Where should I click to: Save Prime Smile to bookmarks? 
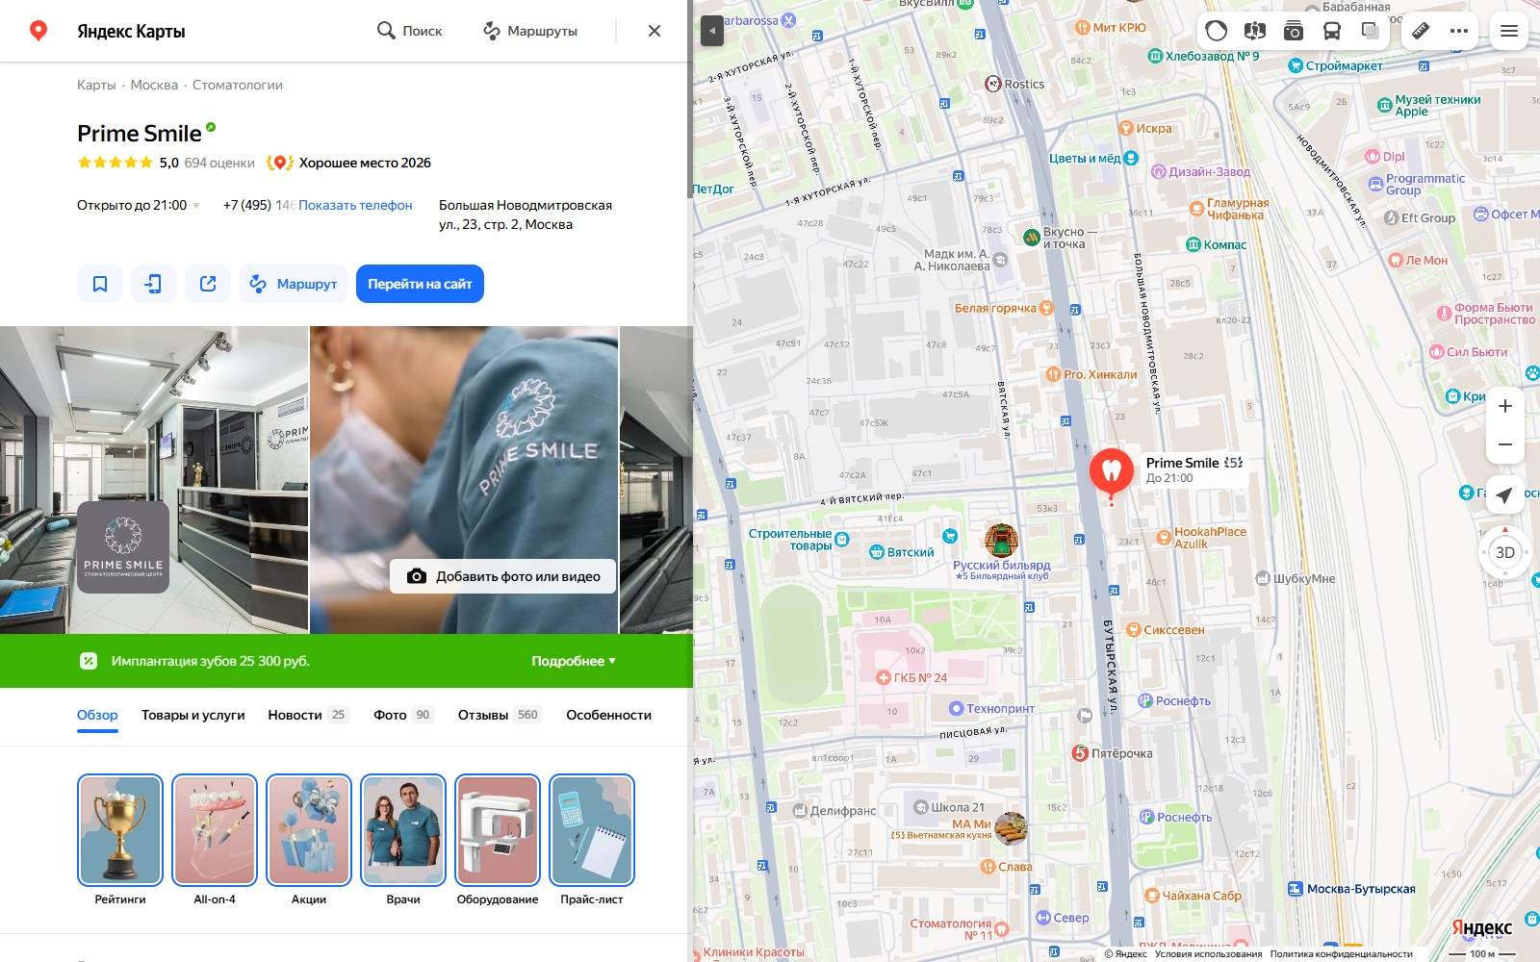[x=100, y=284]
